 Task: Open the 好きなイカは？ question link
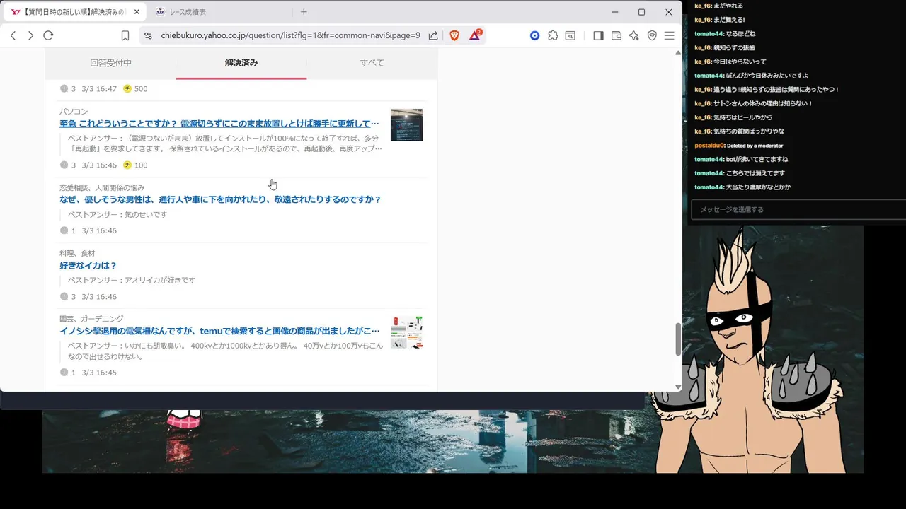[x=88, y=266]
